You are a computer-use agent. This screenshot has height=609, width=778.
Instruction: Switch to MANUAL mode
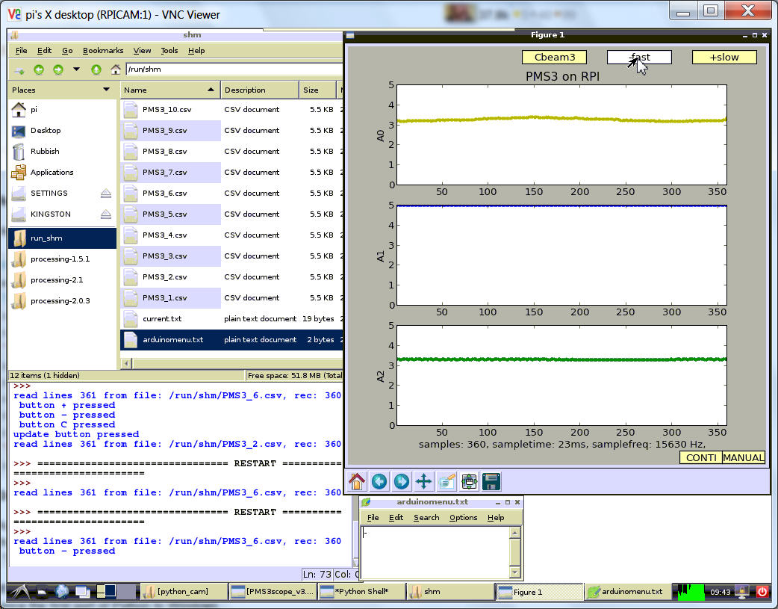pos(743,457)
